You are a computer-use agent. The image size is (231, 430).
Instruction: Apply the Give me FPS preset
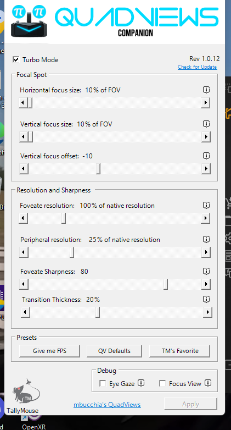49,351
